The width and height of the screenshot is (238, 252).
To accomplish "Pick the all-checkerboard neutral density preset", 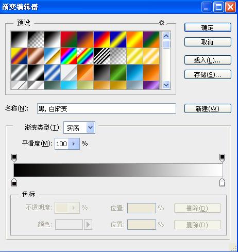I will (x=118, y=56).
